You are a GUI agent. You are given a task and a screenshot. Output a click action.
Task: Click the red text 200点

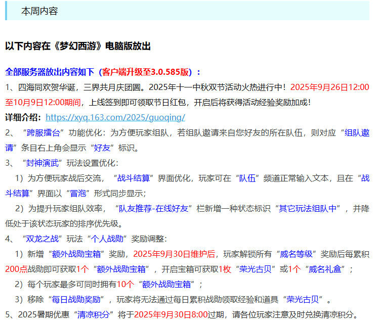16,269
